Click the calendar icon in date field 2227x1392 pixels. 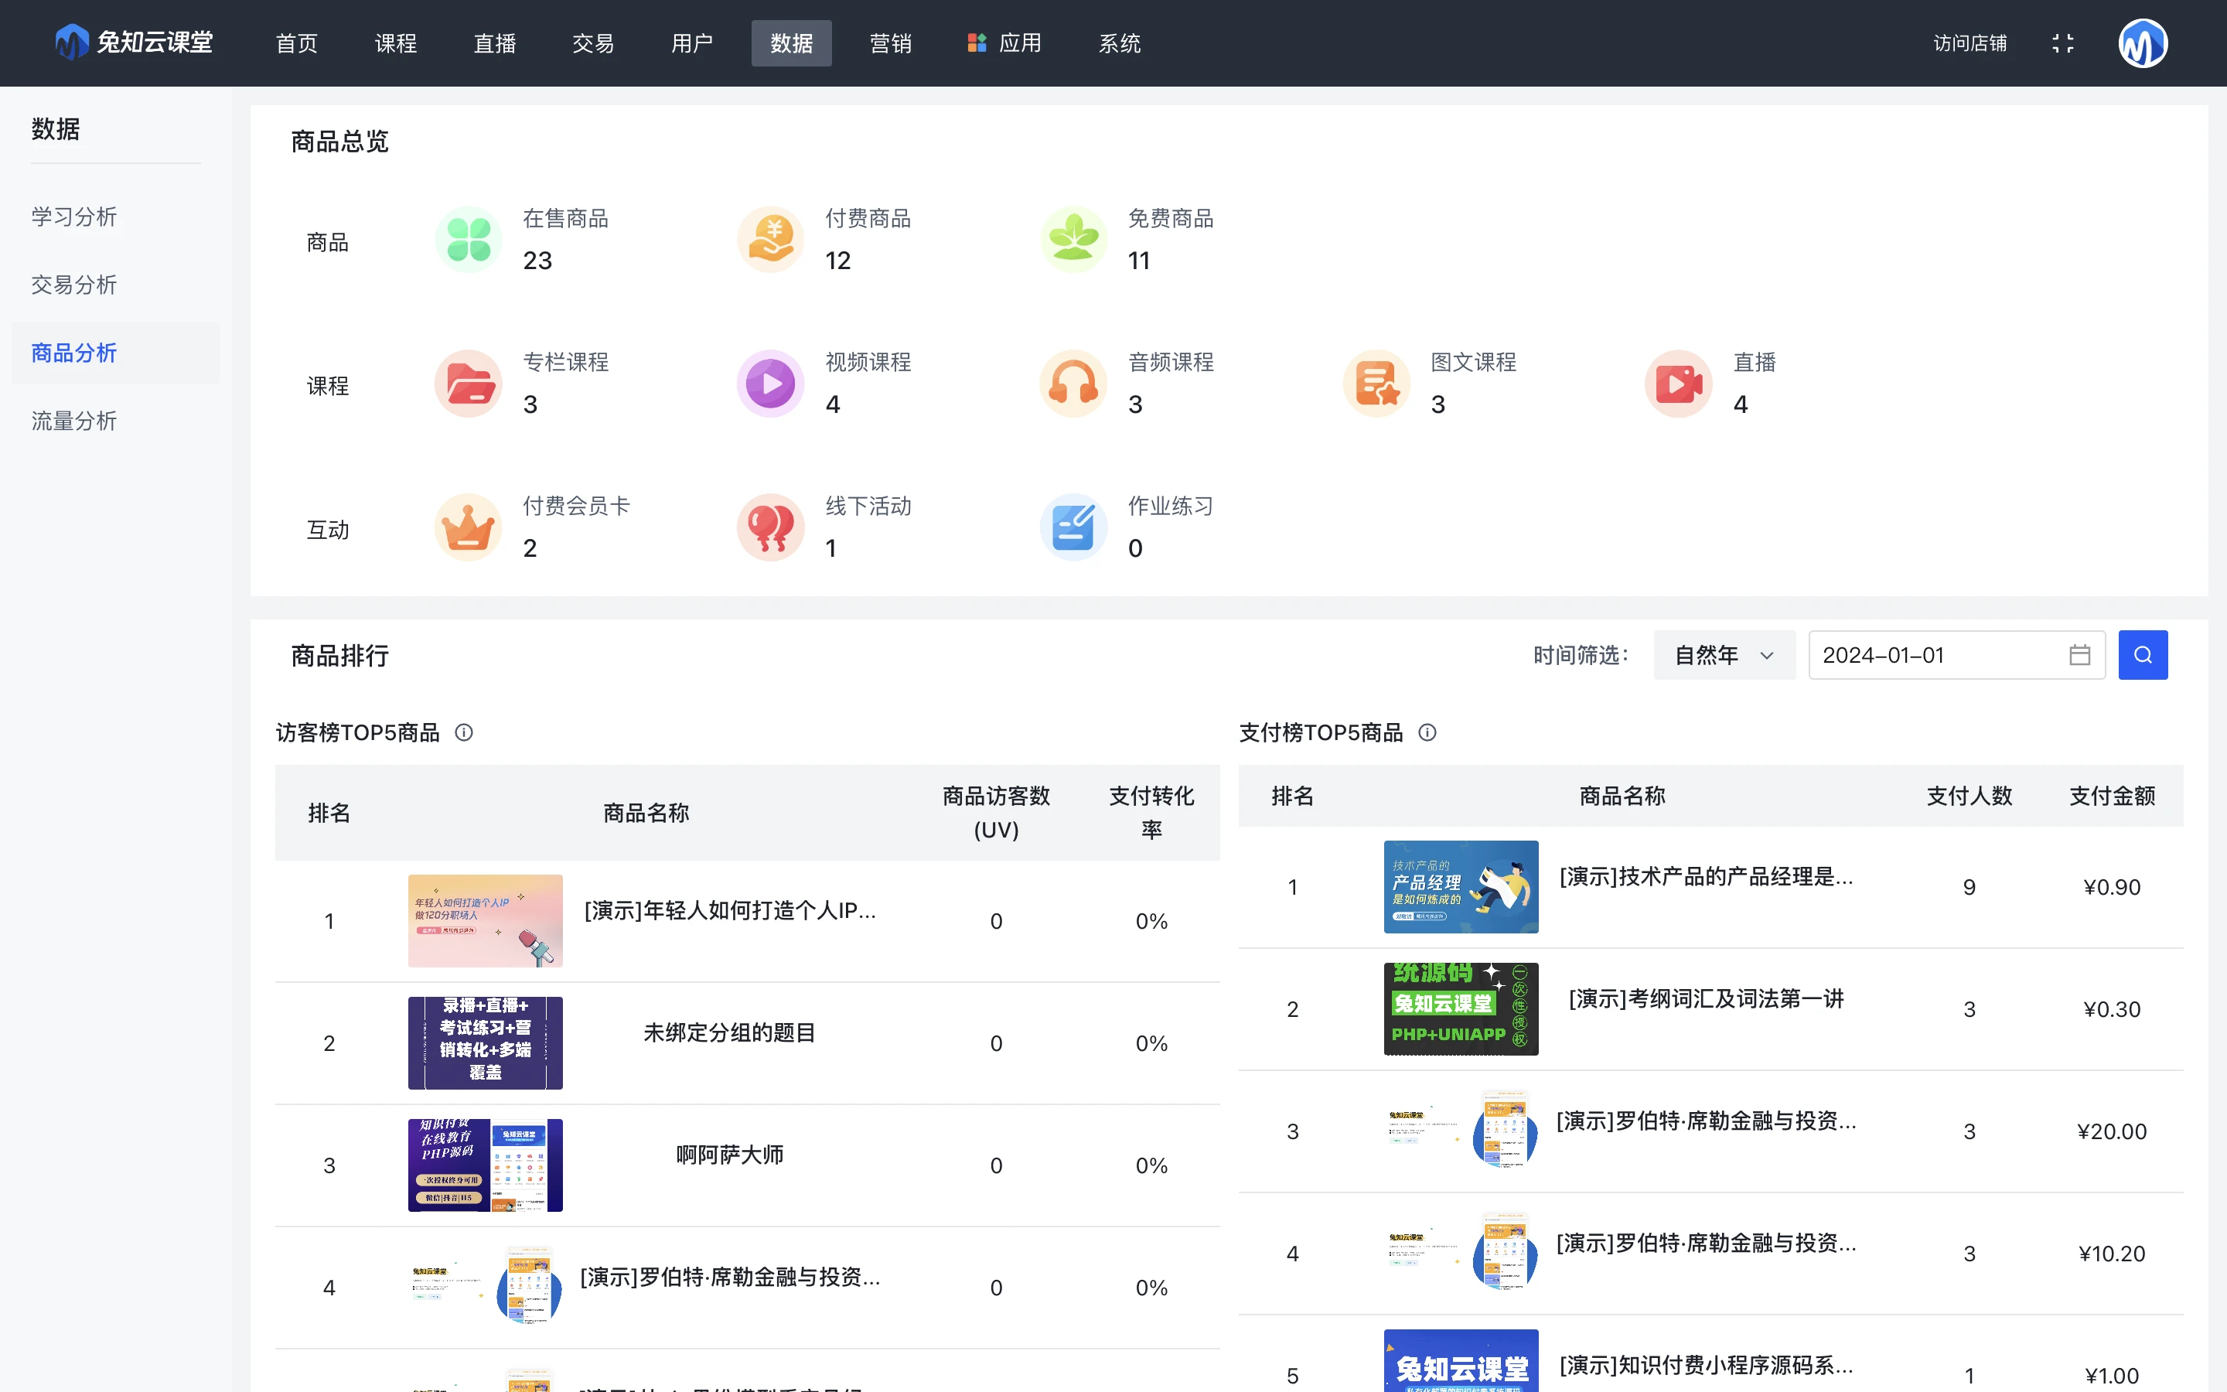click(x=2079, y=654)
